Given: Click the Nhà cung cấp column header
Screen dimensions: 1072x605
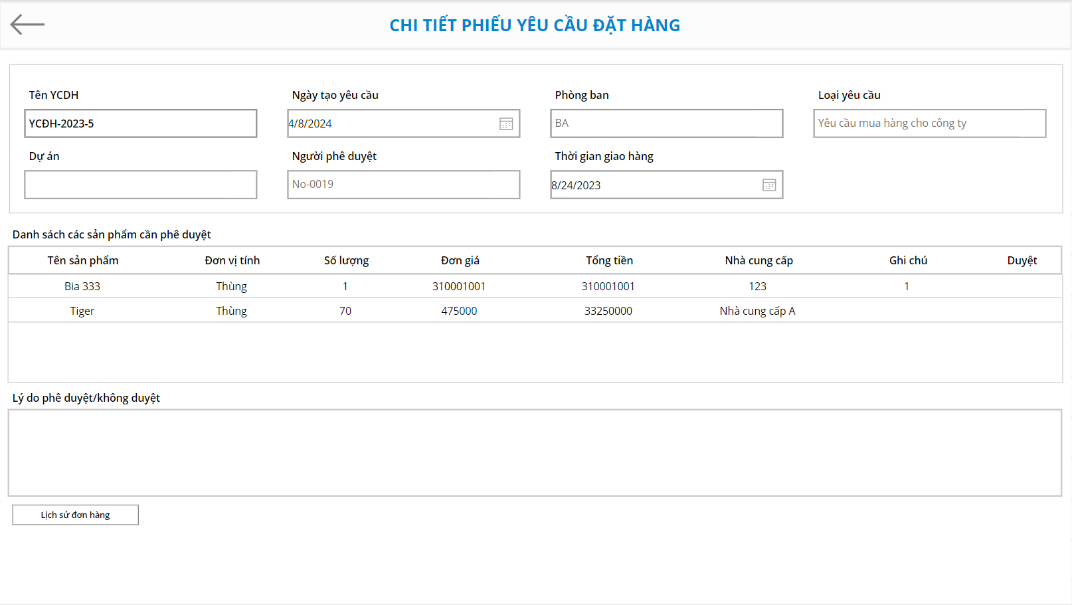Looking at the screenshot, I should coord(759,260).
